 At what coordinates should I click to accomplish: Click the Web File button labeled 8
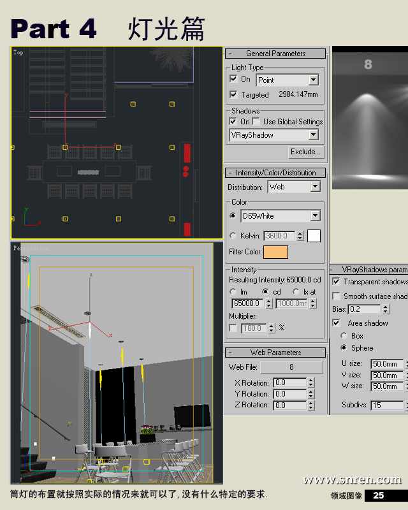[291, 367]
